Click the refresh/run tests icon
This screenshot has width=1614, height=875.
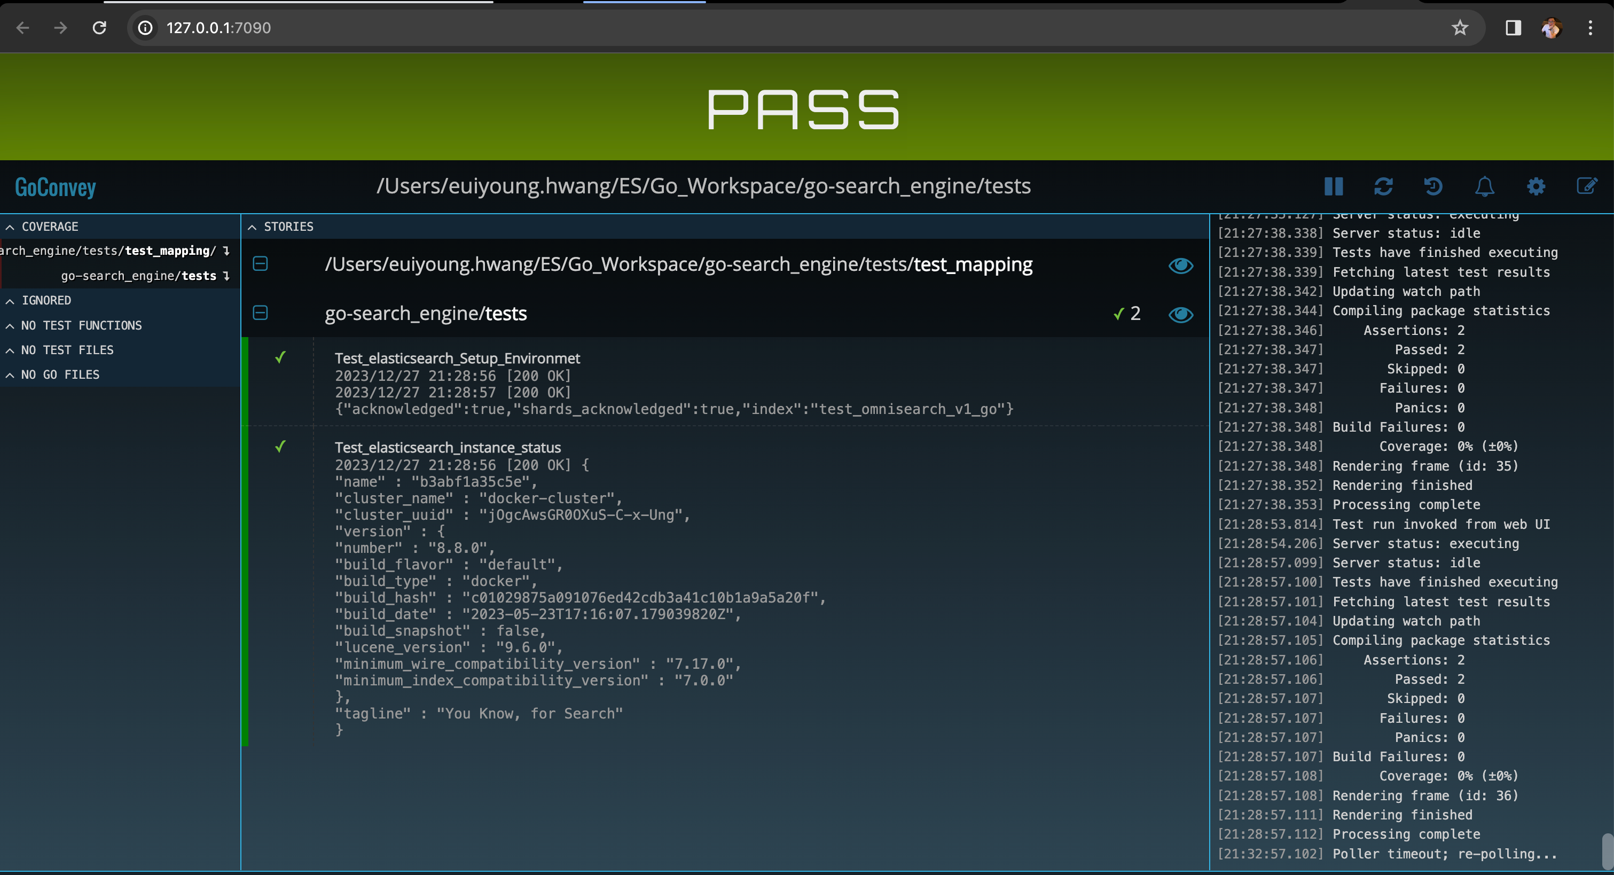tap(1383, 186)
